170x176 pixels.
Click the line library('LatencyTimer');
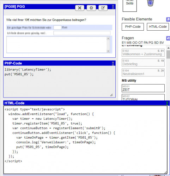point(28,70)
